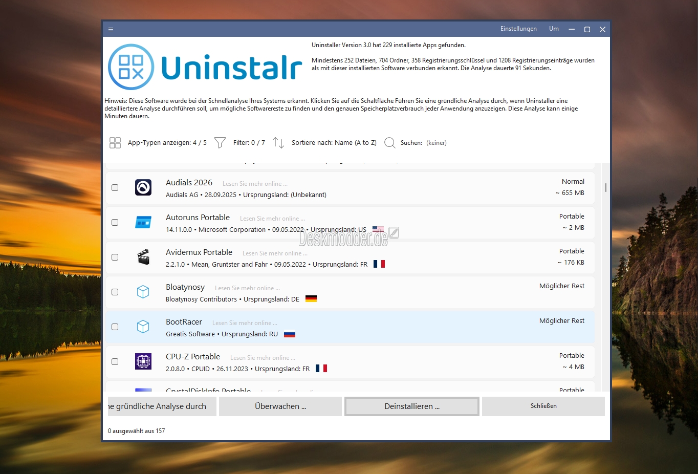Viewport: 698px width, 474px height.
Task: Check the Audials 2026 checkbox
Action: point(115,188)
